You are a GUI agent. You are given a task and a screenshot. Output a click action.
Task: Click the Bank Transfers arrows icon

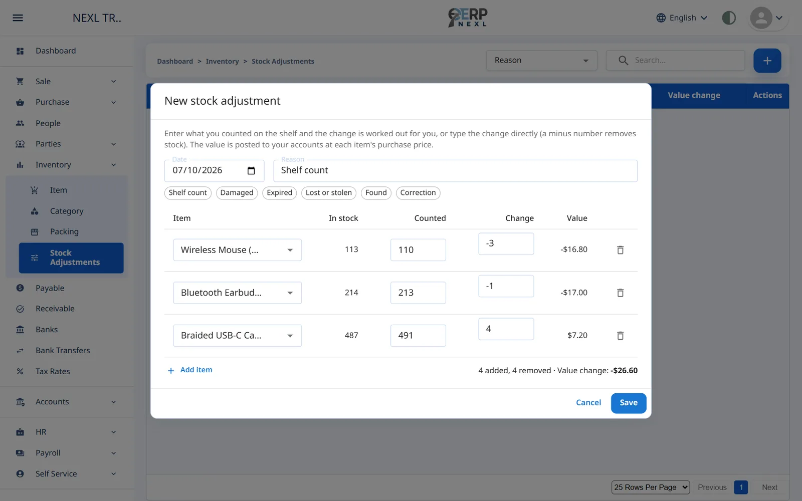[20, 351]
